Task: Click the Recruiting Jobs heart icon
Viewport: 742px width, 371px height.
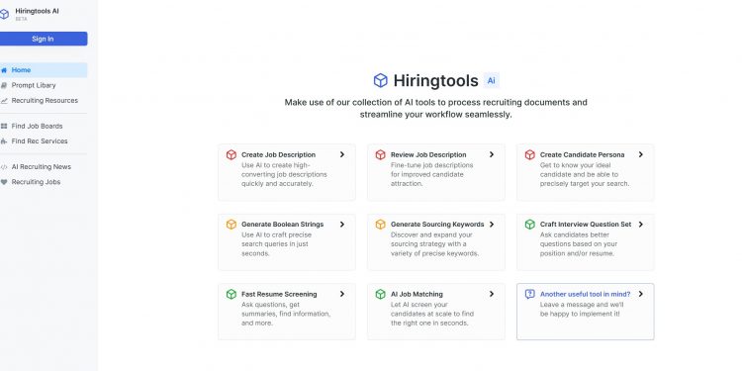Action: point(4,182)
